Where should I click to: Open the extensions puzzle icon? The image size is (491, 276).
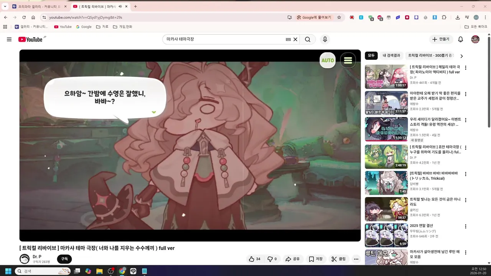[x=444, y=17]
